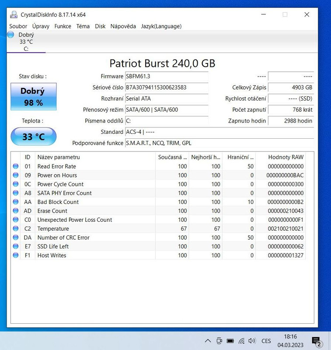This screenshot has width=331, height=350.
Task: Select the Power on Hours parameter name
Action: pyautogui.click(x=57, y=175)
